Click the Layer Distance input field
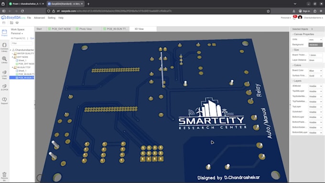 (315, 60)
